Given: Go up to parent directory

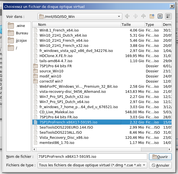Looking at the screenshot, I should (x=144, y=16).
